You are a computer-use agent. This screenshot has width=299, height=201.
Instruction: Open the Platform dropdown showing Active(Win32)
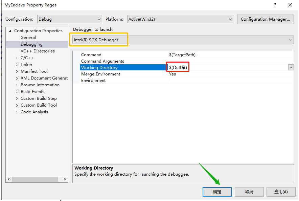tap(230, 19)
